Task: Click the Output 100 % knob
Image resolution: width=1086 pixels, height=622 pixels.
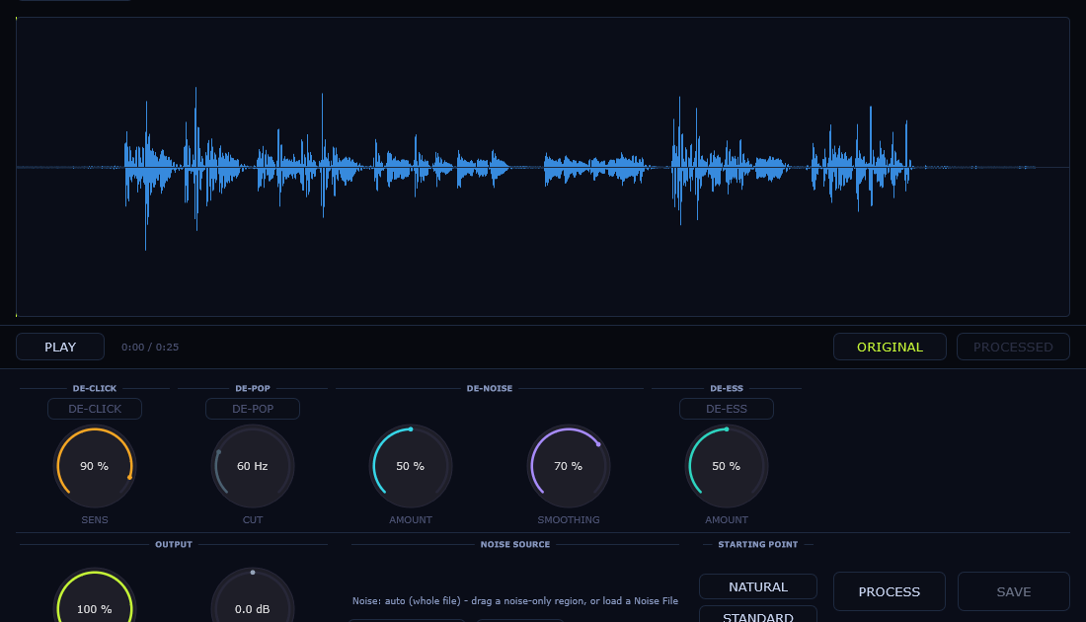Action: tap(95, 601)
